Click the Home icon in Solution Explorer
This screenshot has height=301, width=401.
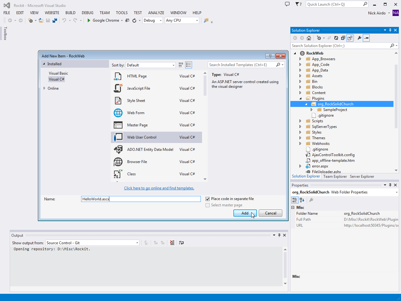(x=309, y=38)
